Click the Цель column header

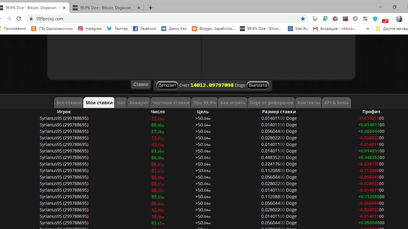(203, 112)
